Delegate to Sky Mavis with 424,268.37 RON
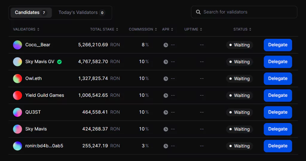306x161 pixels. [278, 129]
